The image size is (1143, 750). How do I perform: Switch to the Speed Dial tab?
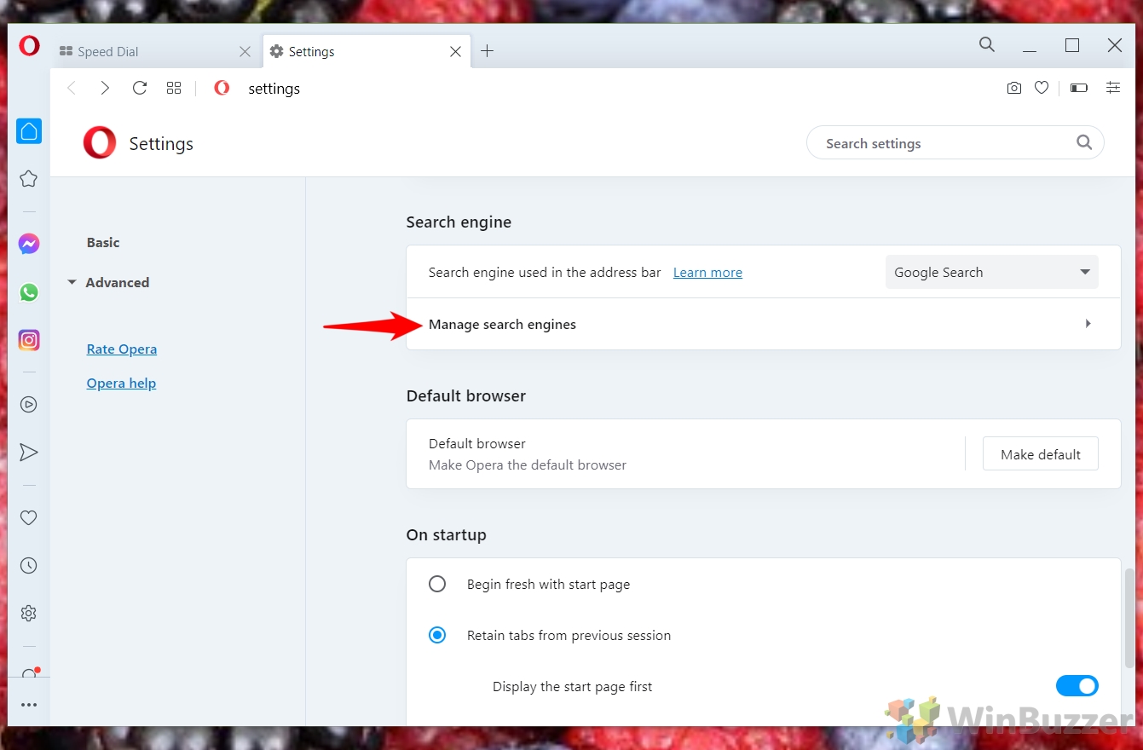click(153, 51)
